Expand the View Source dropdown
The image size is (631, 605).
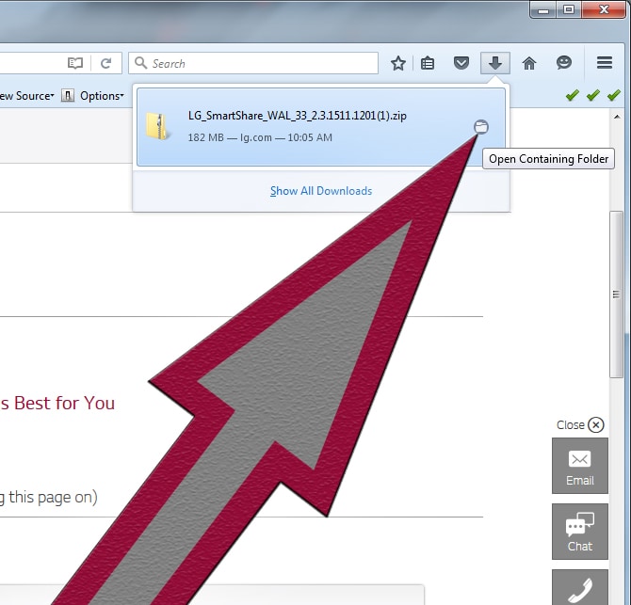tap(26, 96)
